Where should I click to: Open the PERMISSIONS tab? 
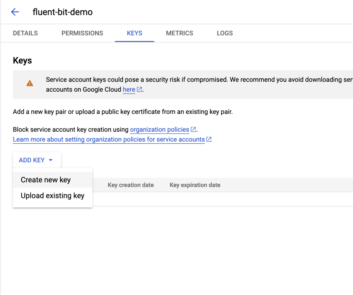tap(82, 33)
